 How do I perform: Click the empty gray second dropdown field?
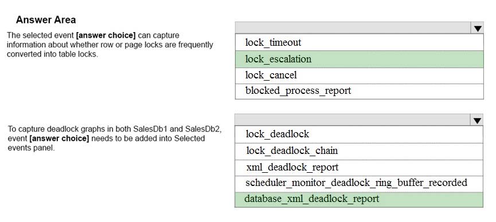[x=353, y=120]
